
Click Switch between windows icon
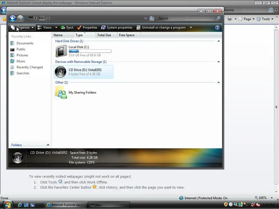click(32, 205)
